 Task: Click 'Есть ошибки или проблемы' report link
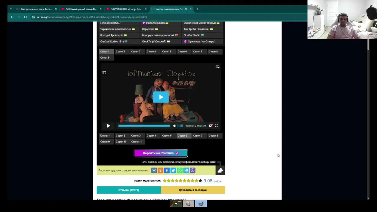(178, 162)
